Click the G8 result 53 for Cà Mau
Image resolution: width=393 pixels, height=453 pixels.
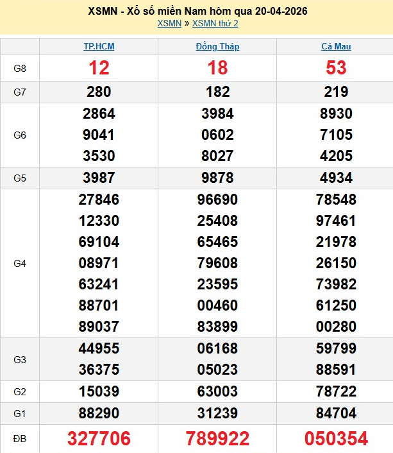click(336, 68)
